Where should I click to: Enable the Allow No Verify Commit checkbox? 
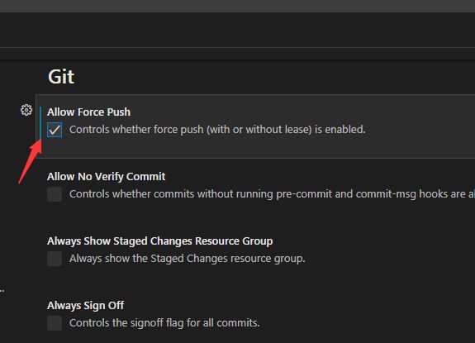pos(55,194)
